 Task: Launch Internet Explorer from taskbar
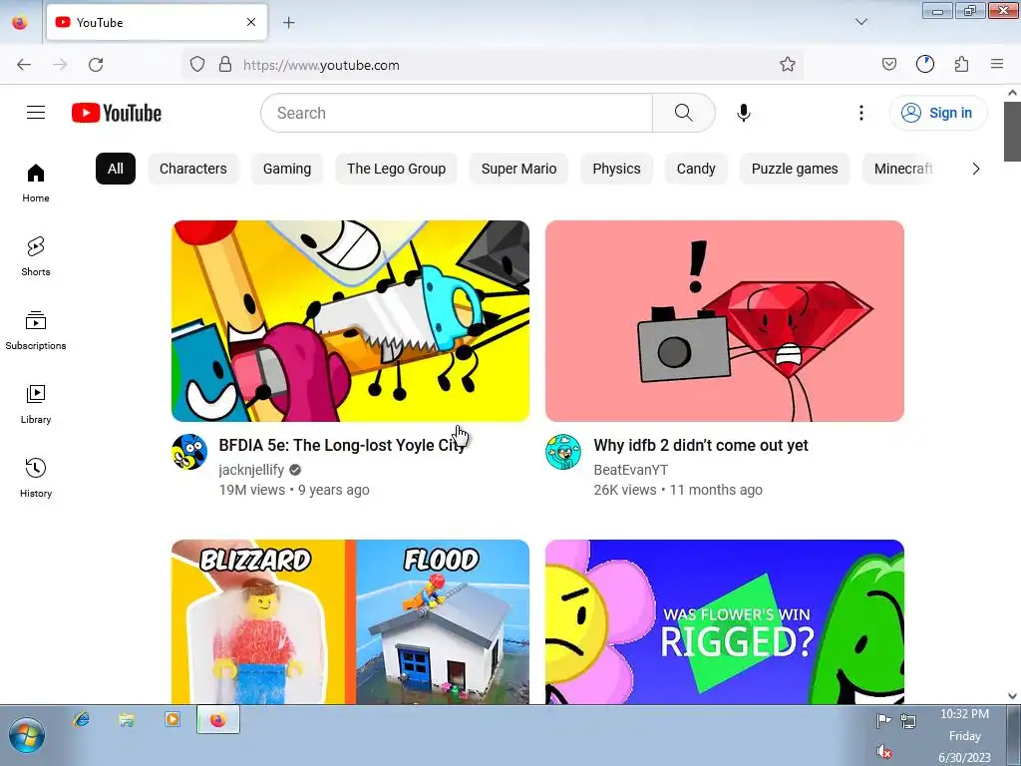(82, 719)
